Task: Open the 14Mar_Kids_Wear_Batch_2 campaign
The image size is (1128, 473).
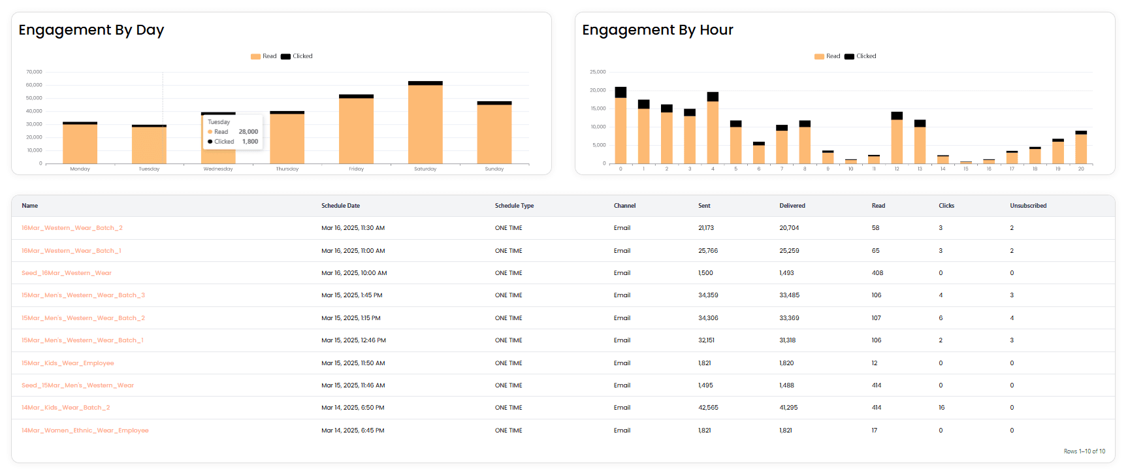Action: (x=65, y=408)
